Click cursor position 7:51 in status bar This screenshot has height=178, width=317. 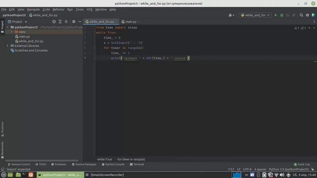[231, 169]
